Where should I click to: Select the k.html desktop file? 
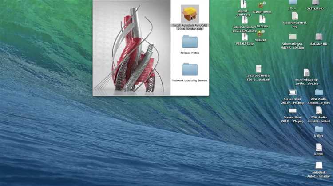[x=319, y=147]
